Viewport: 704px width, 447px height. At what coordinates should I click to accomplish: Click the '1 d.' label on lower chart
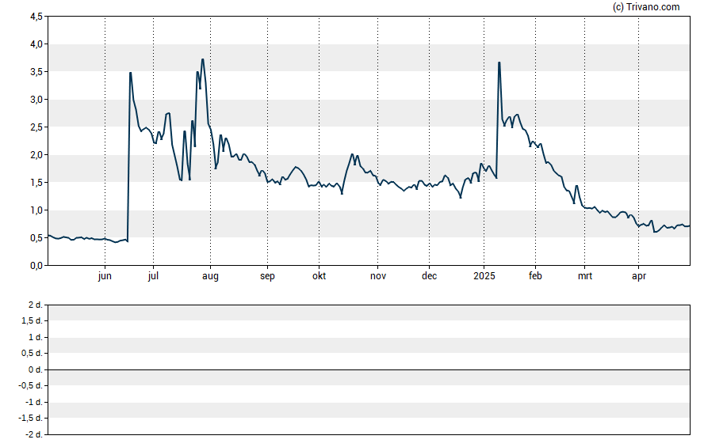pyautogui.click(x=35, y=337)
